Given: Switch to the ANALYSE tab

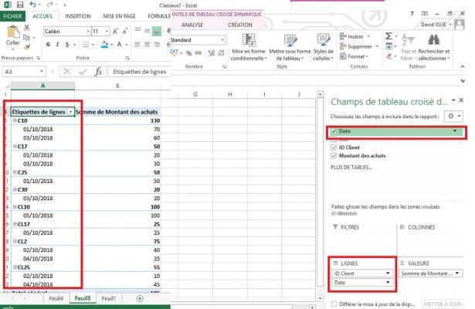Looking at the screenshot, I should pyautogui.click(x=192, y=25).
